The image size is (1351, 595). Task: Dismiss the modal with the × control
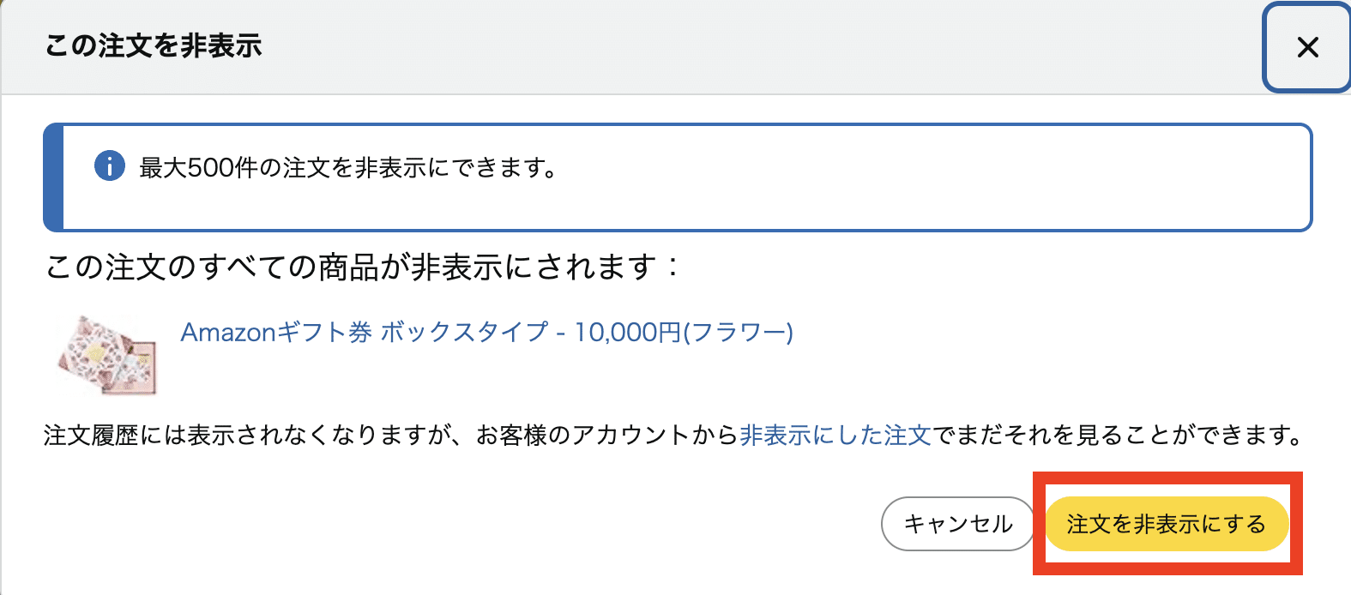[1307, 48]
